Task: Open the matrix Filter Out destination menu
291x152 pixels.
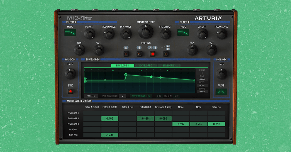Action: point(217,107)
